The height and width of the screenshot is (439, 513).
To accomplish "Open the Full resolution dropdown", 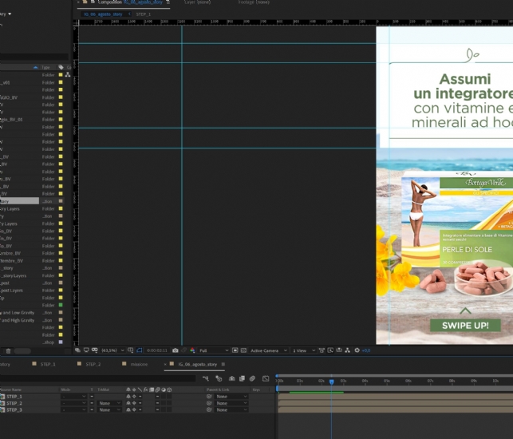I will click(x=214, y=350).
